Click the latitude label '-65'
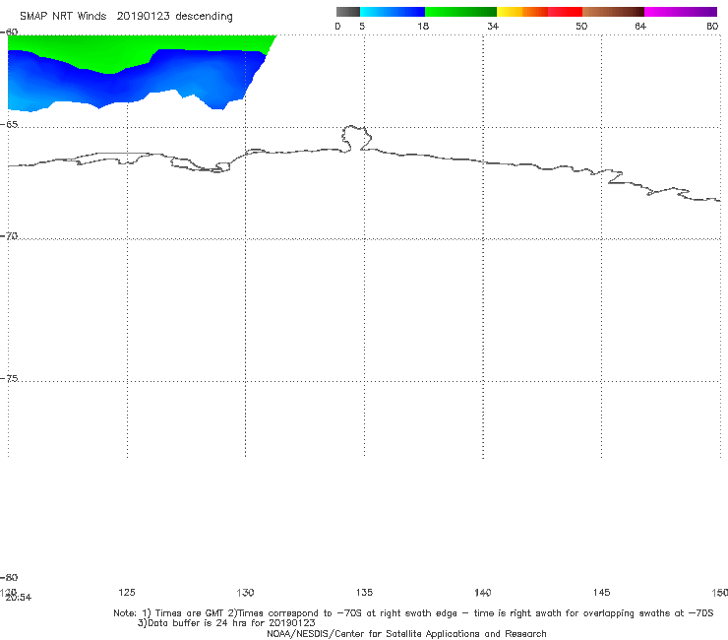This screenshot has width=728, height=640. [9, 125]
